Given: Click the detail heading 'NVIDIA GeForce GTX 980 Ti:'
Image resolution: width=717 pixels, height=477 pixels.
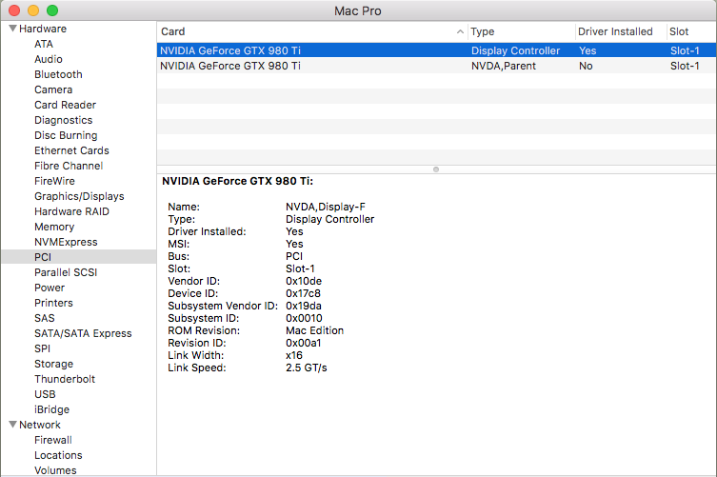Looking at the screenshot, I should coord(237,181).
